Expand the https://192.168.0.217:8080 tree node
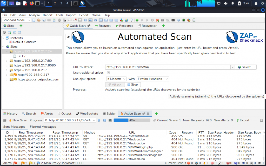This screenshot has height=166, width=266. point(7,65)
